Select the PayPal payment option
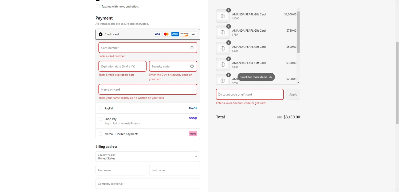Viewport: 399px width, 192px height. pos(101,108)
